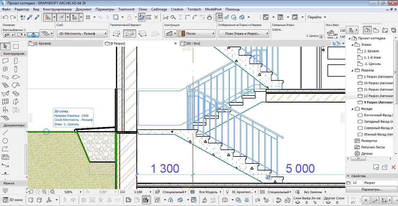Screen dimensions: 398x206
Task: Click the -1. Цоколь linked story arrow button
Action: point(321,36)
